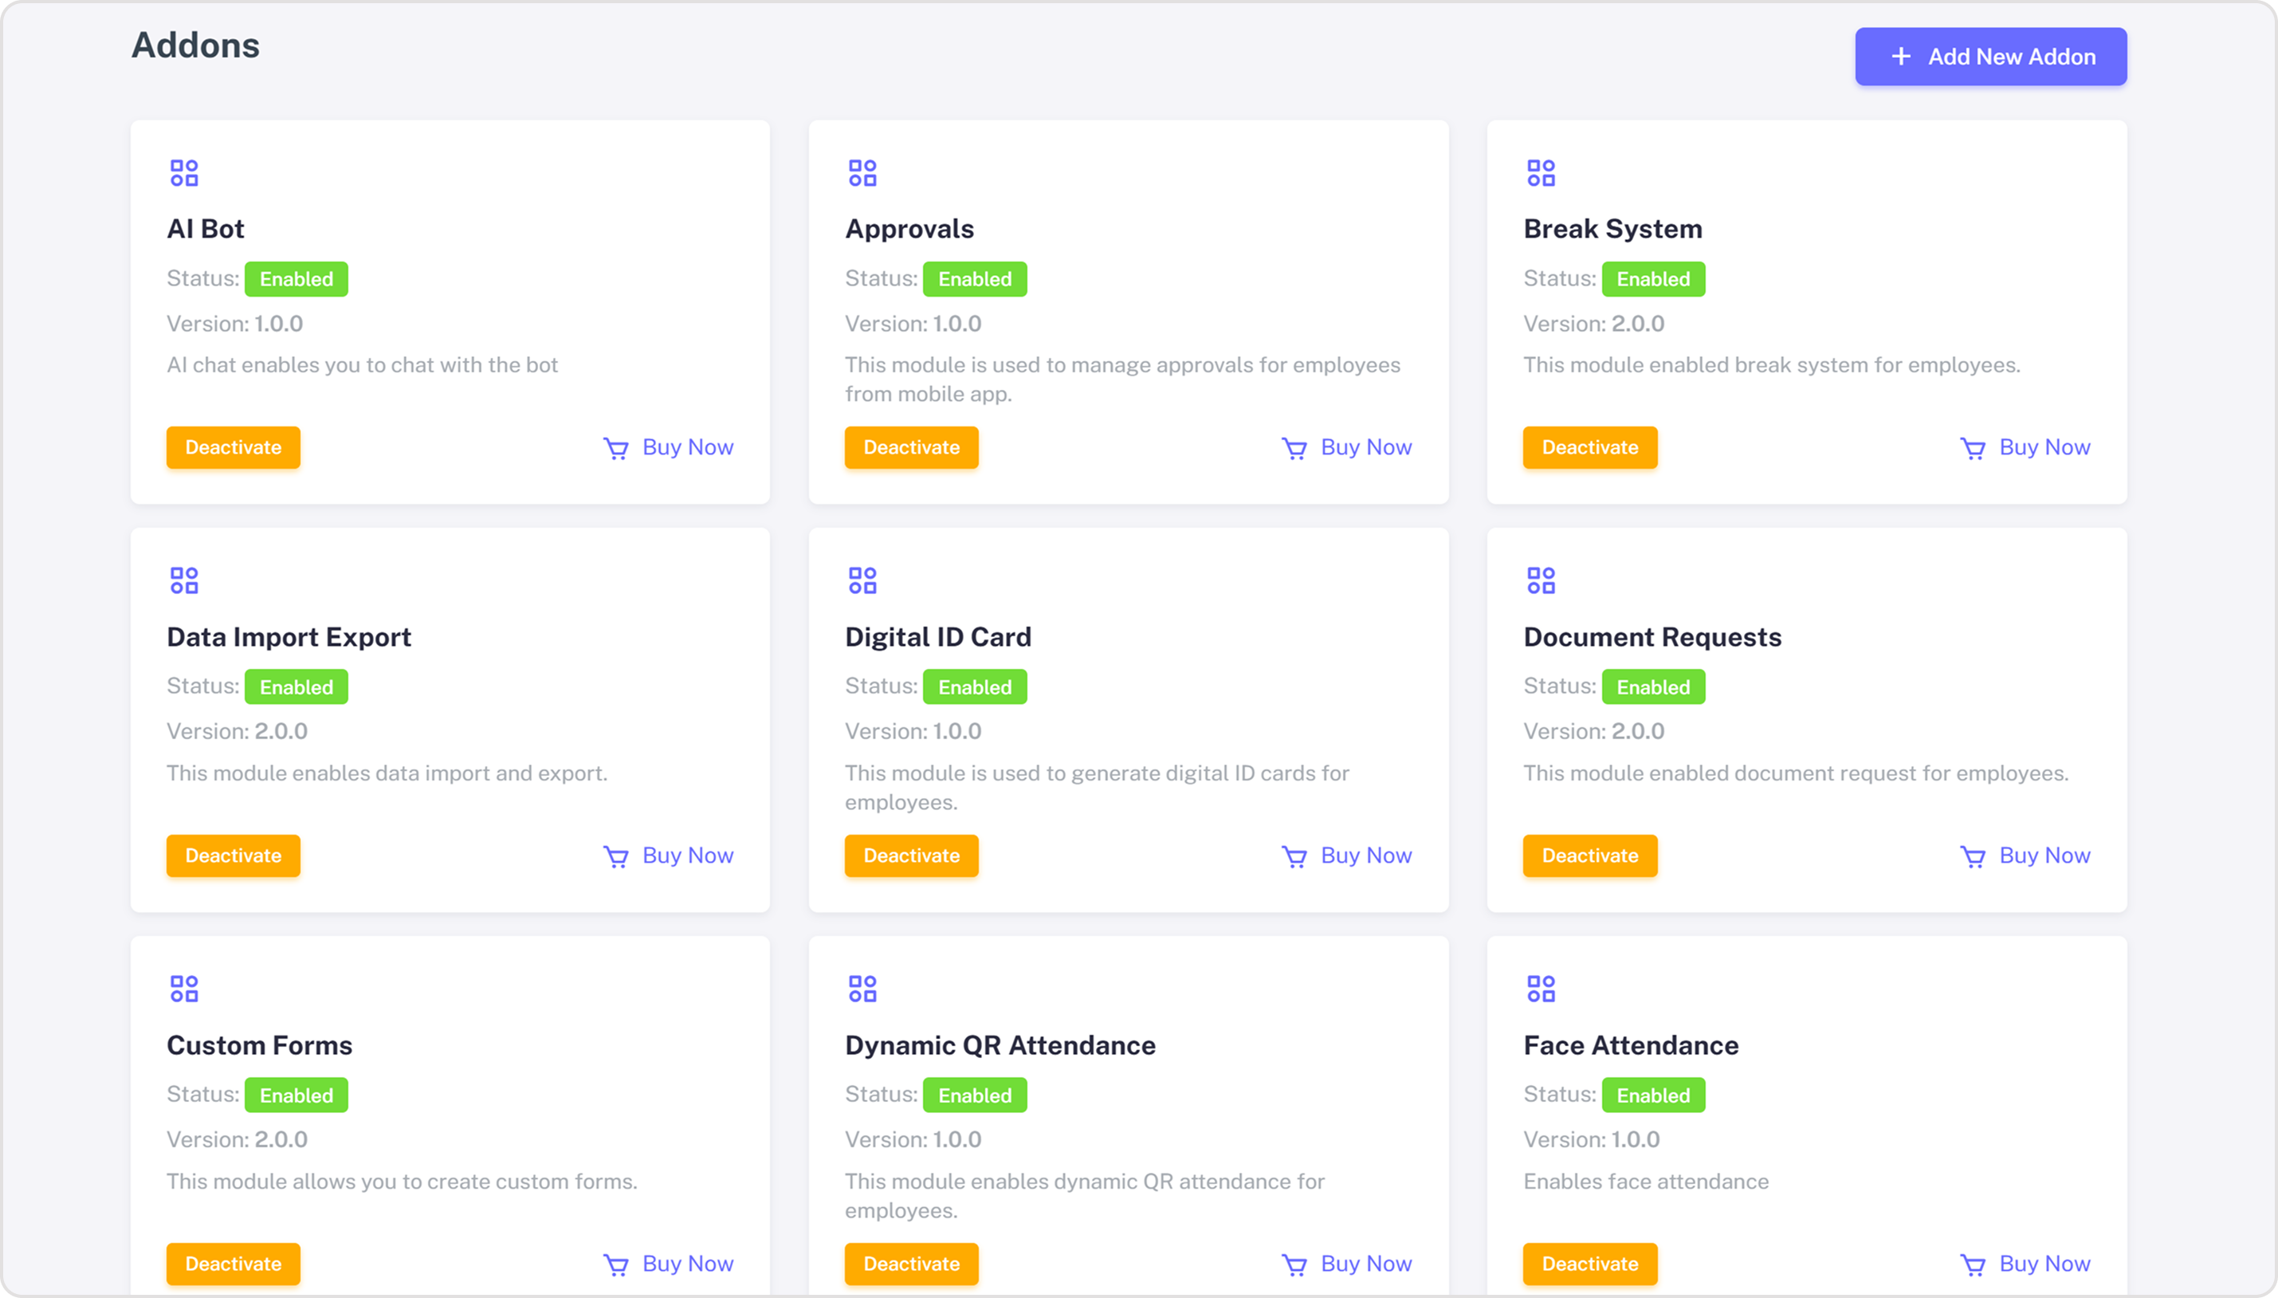Image resolution: width=2278 pixels, height=1298 pixels.
Task: Click the cart icon in Approvals card
Action: (1294, 448)
